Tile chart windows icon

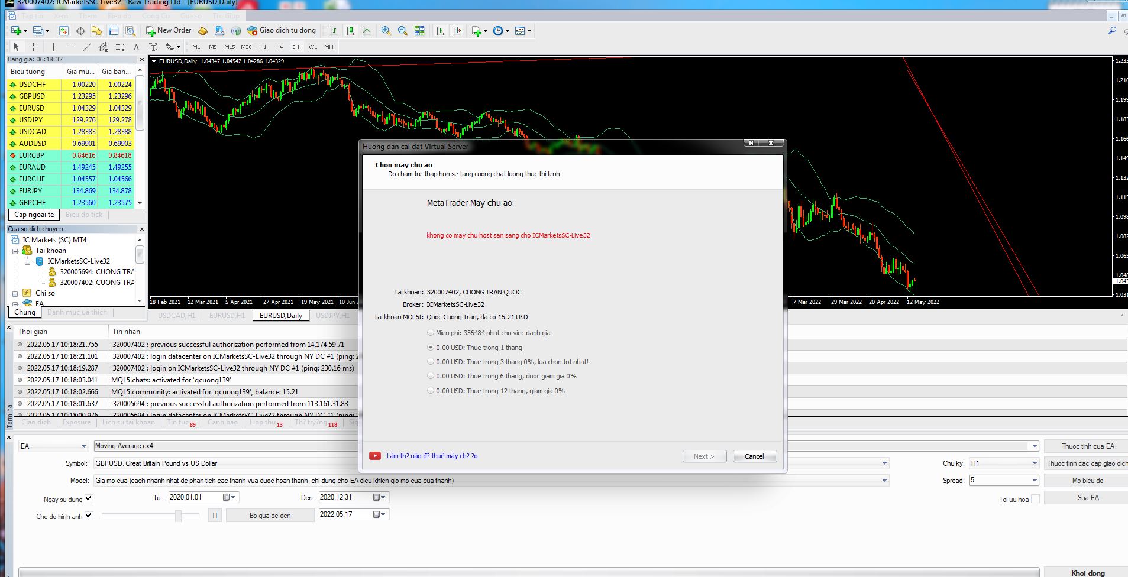point(419,31)
